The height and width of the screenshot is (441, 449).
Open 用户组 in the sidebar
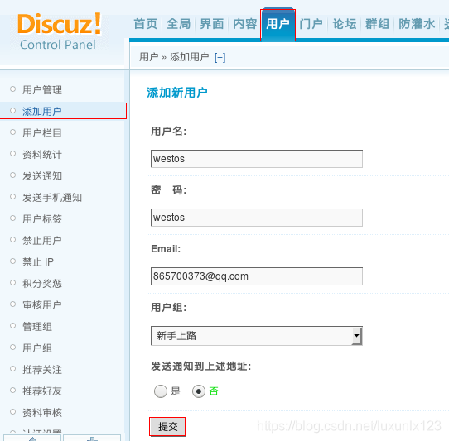pos(37,348)
